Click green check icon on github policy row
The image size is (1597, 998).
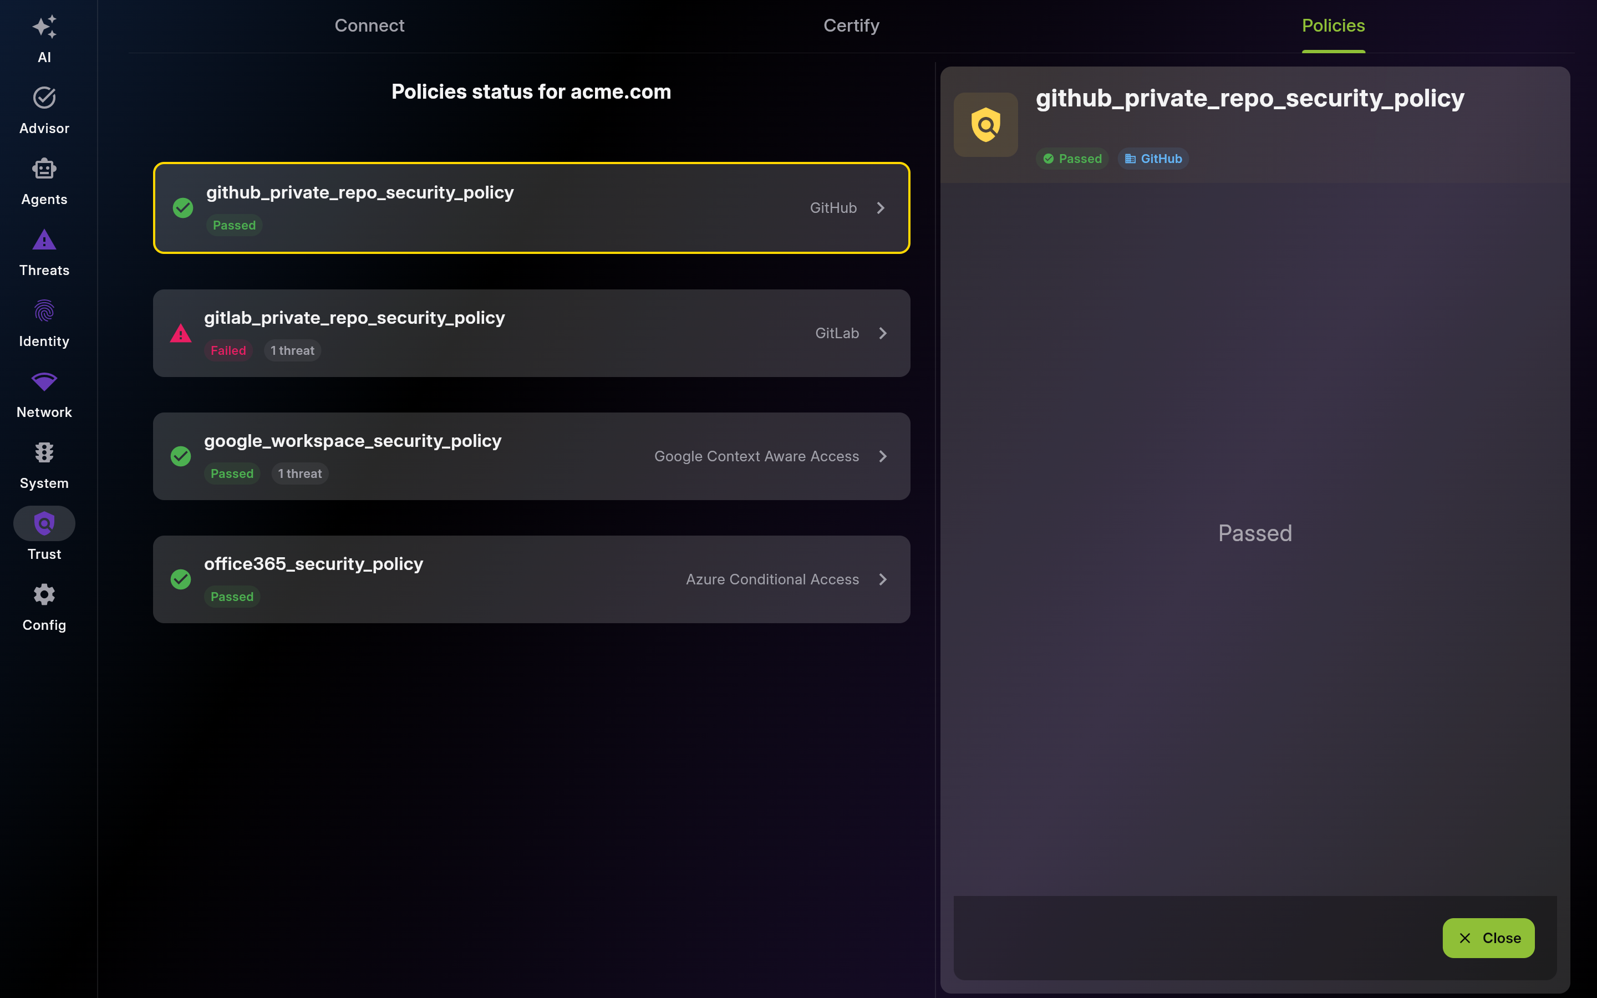[x=183, y=208]
